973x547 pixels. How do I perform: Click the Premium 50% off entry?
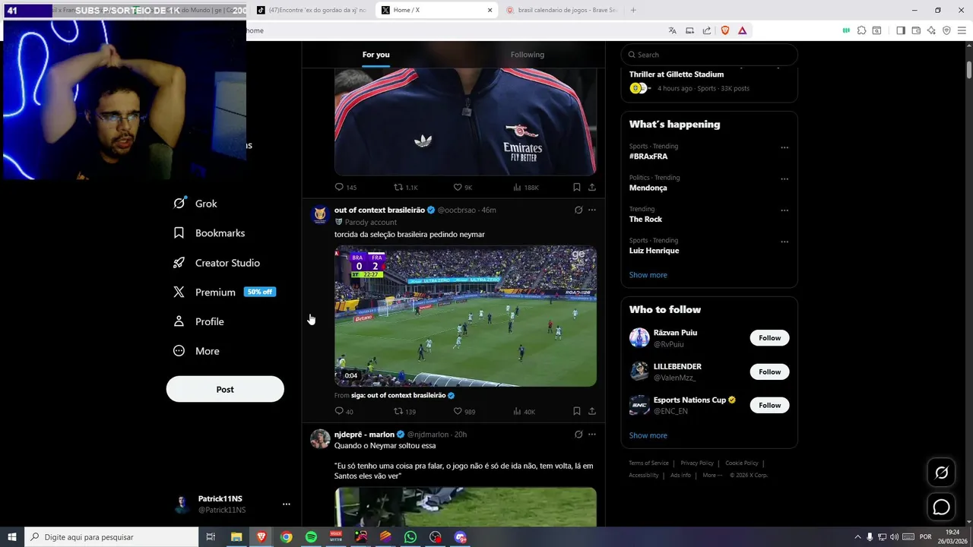tap(224, 292)
